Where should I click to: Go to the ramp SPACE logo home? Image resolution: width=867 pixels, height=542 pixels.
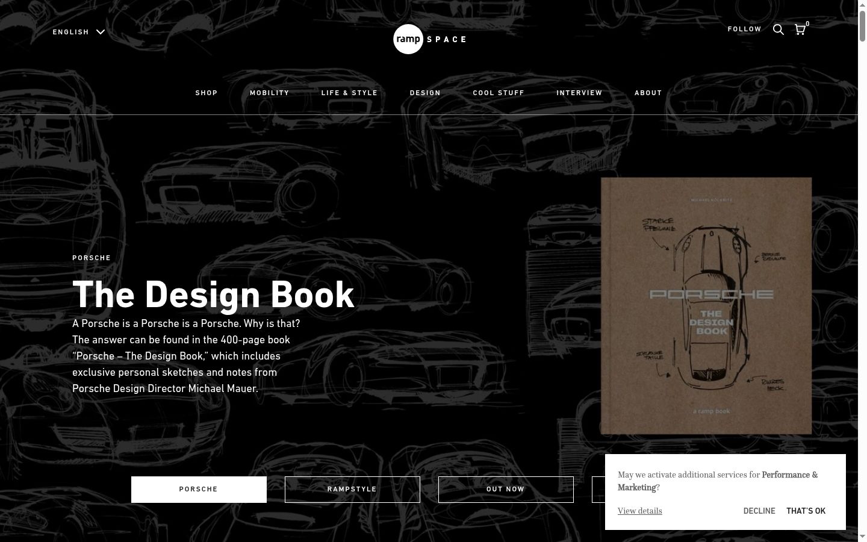(x=430, y=39)
